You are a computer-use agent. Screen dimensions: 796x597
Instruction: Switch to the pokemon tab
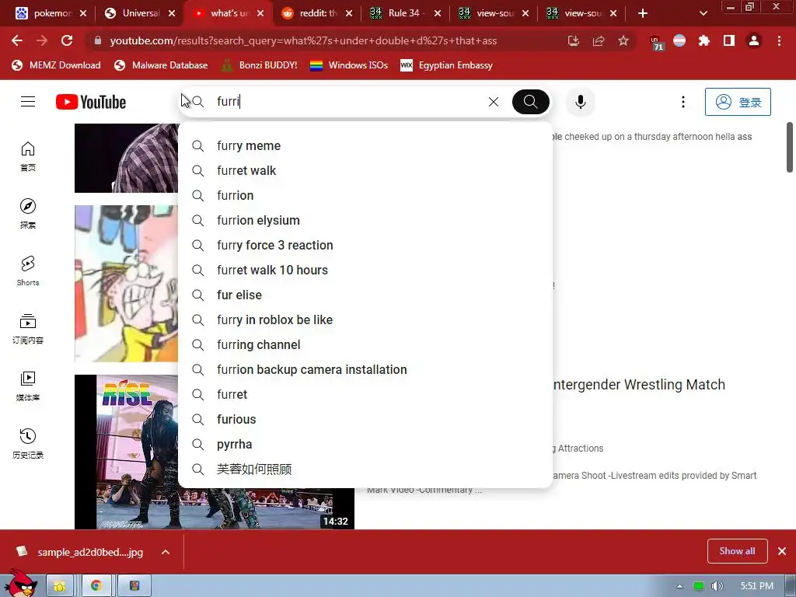(x=51, y=13)
